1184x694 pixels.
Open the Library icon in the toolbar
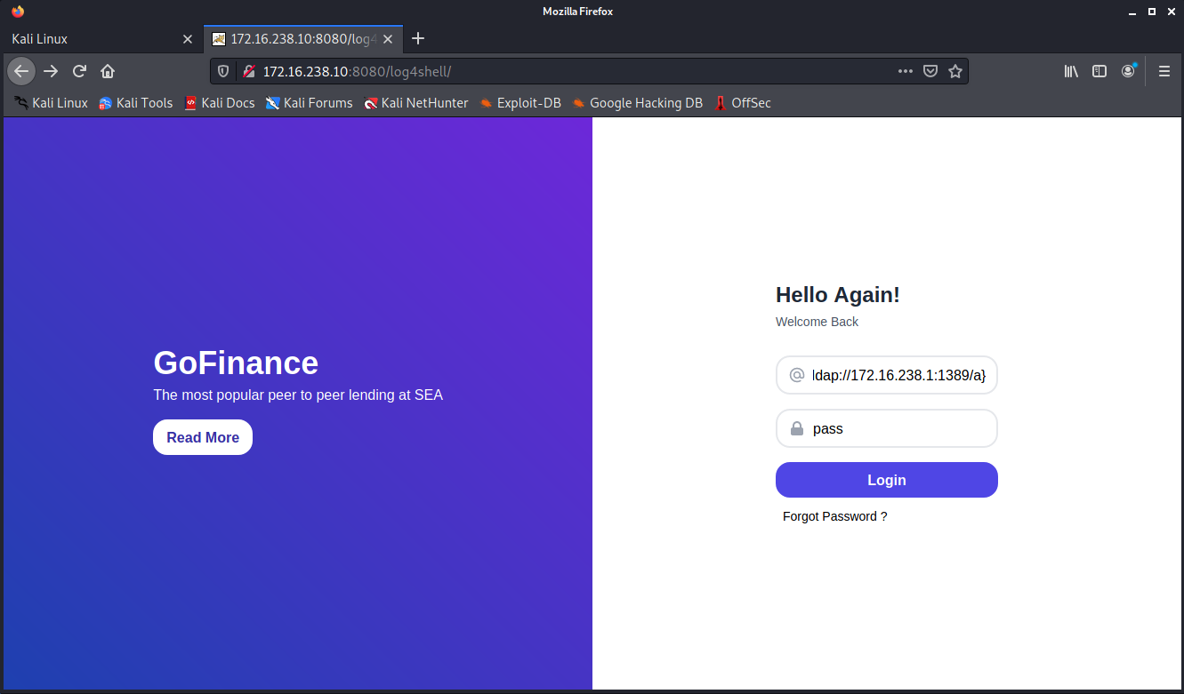pyautogui.click(x=1071, y=71)
